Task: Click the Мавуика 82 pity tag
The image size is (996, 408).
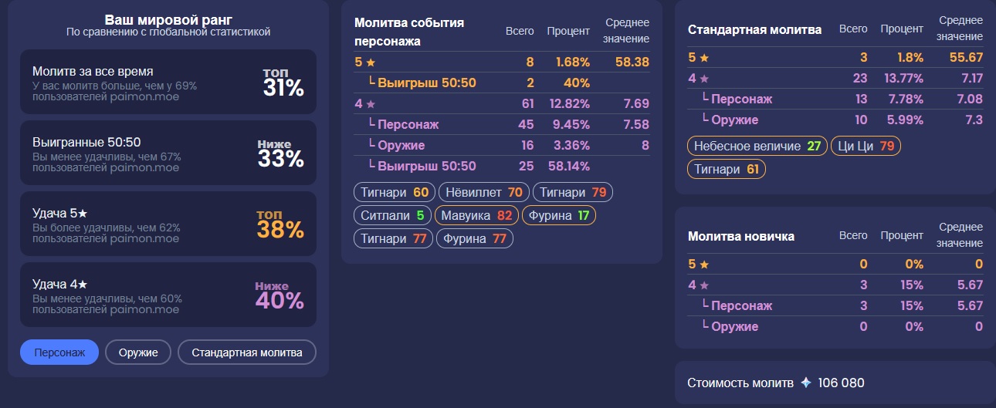Action: click(476, 215)
